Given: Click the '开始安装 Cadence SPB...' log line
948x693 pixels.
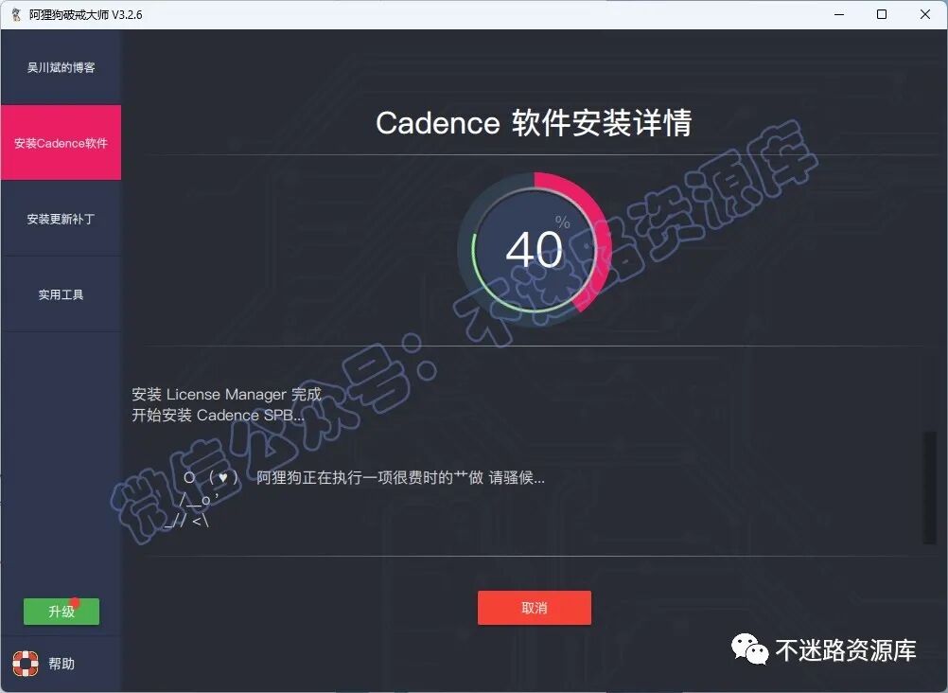Looking at the screenshot, I should tap(218, 416).
